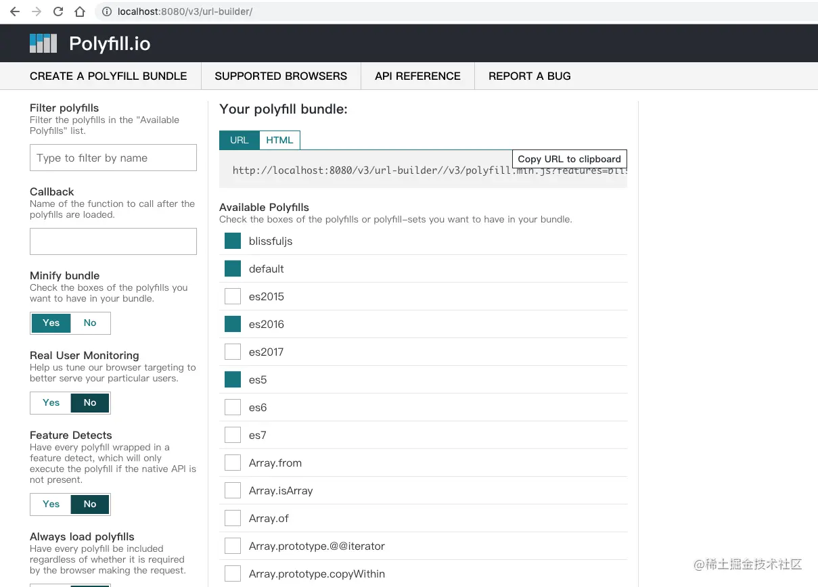This screenshot has width=818, height=587.
Task: Switch to the URL tab
Action: click(240, 140)
